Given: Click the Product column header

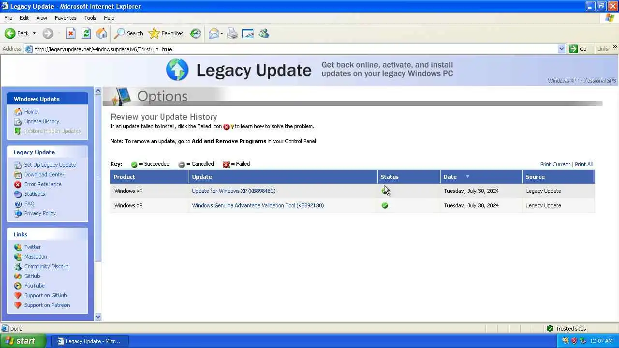Looking at the screenshot, I should click(149, 177).
